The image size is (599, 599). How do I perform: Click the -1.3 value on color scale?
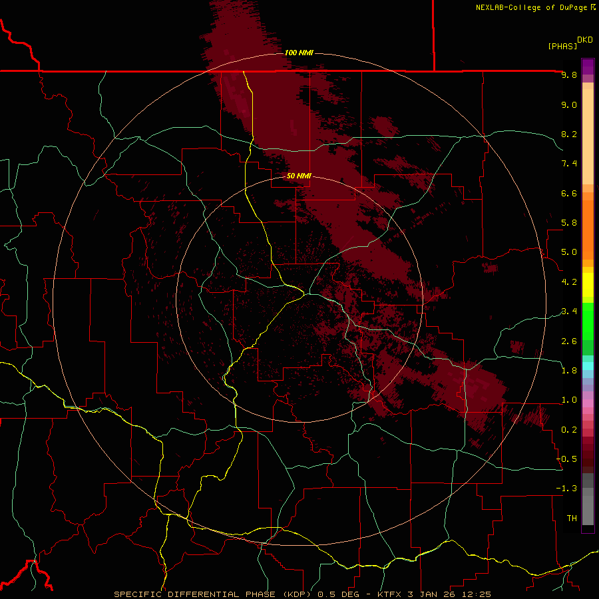(567, 489)
